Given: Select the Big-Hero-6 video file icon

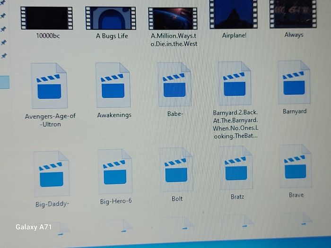Looking at the screenshot, I should point(115,171).
